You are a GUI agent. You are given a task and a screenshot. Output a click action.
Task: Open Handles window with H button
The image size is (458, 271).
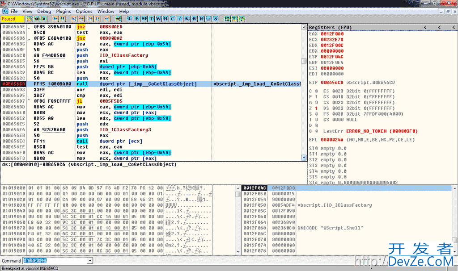[x=165, y=19]
